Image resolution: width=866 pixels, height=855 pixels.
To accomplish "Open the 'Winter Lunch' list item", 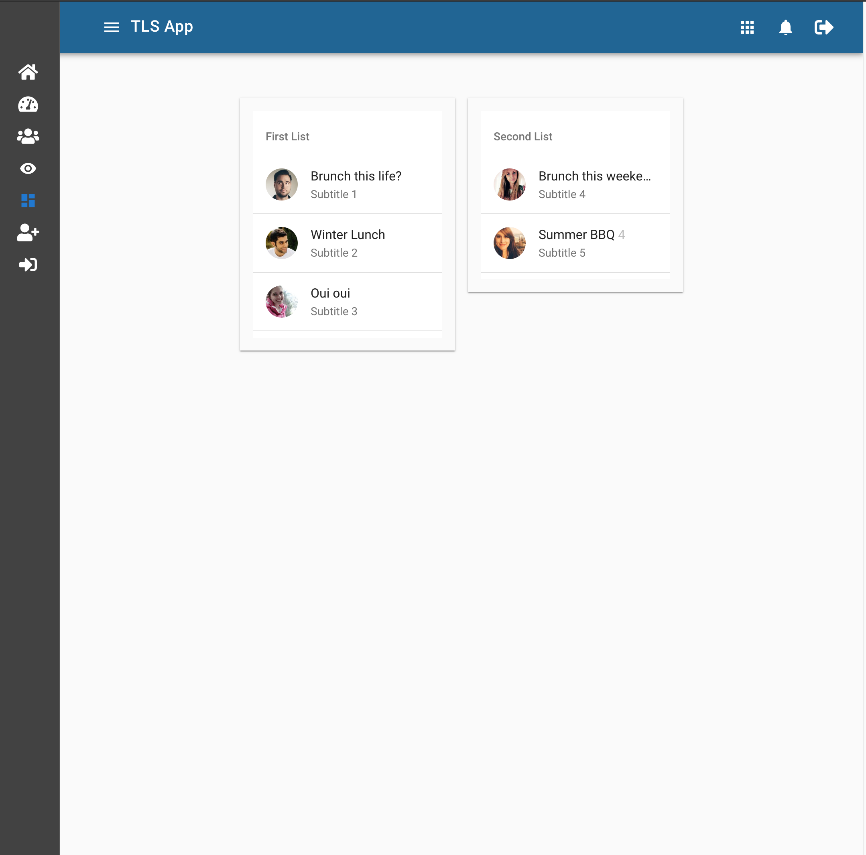I will coord(348,243).
